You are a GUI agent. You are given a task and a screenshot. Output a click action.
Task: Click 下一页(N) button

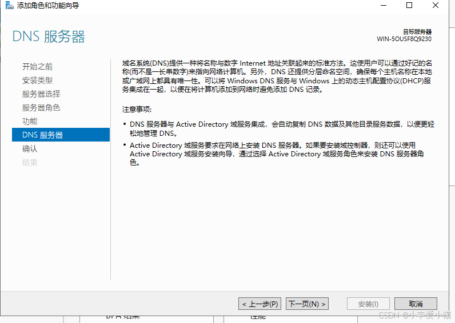tap(307, 304)
